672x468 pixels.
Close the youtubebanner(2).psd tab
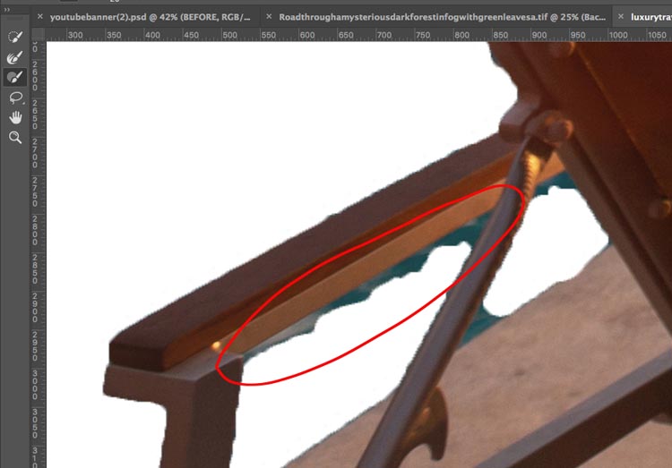click(39, 17)
